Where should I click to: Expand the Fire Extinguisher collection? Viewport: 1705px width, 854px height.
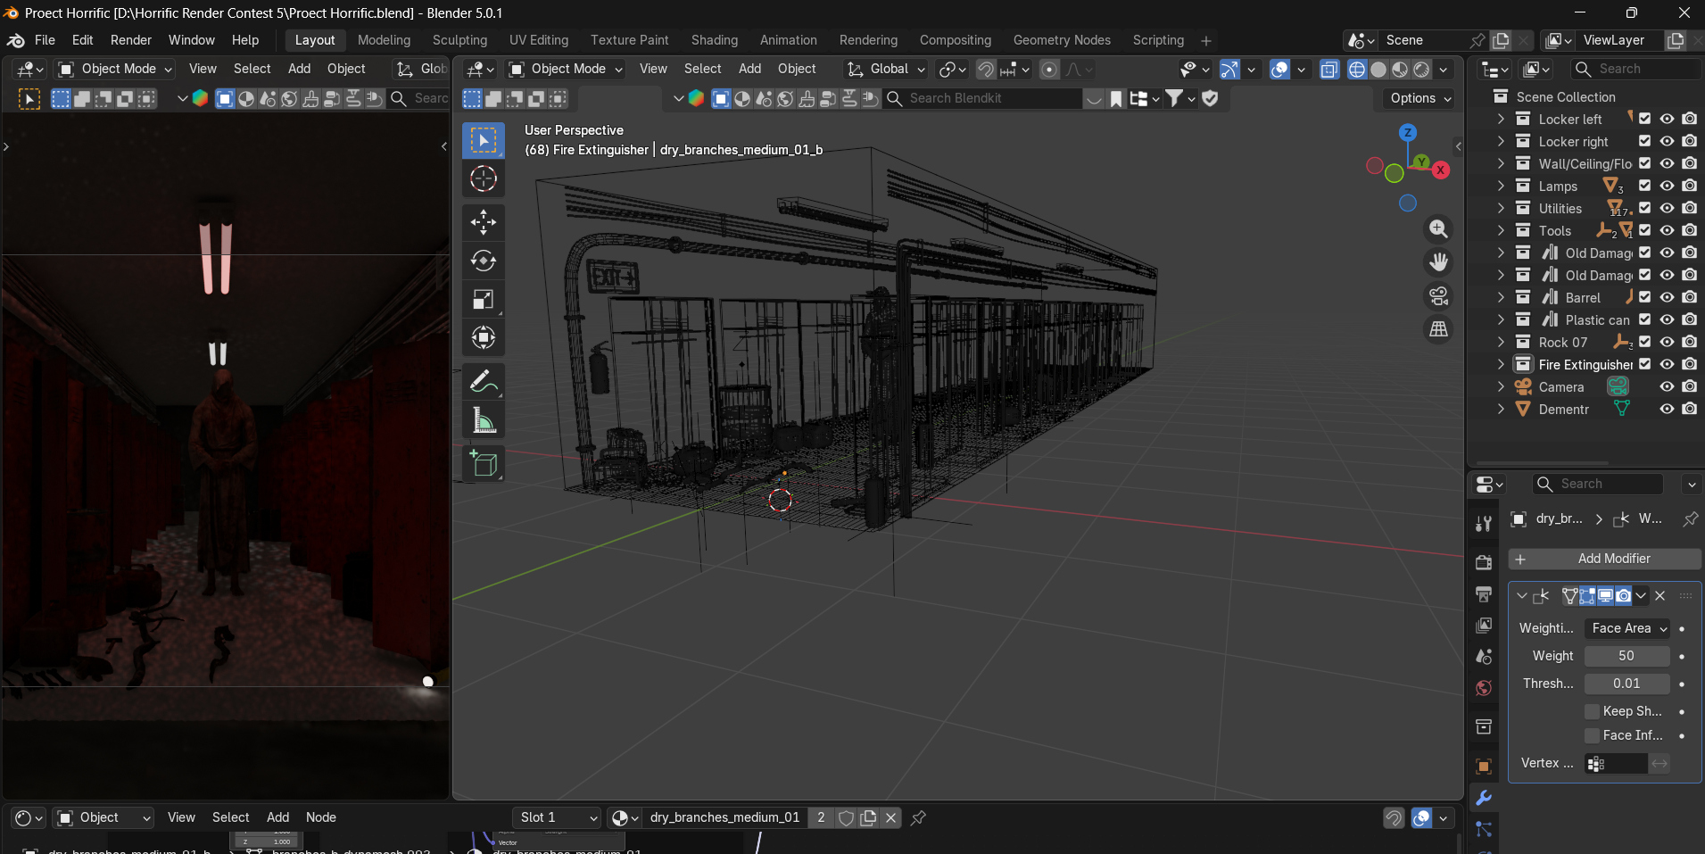pos(1501,364)
